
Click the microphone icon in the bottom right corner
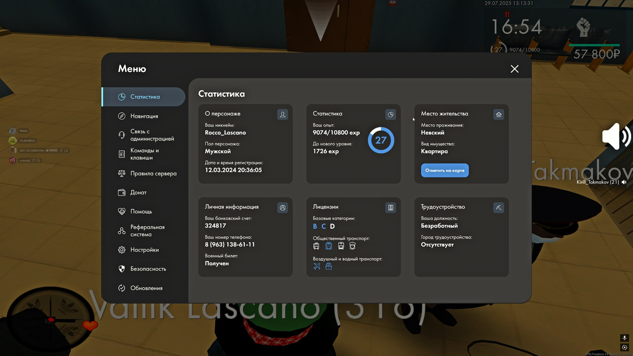625,338
